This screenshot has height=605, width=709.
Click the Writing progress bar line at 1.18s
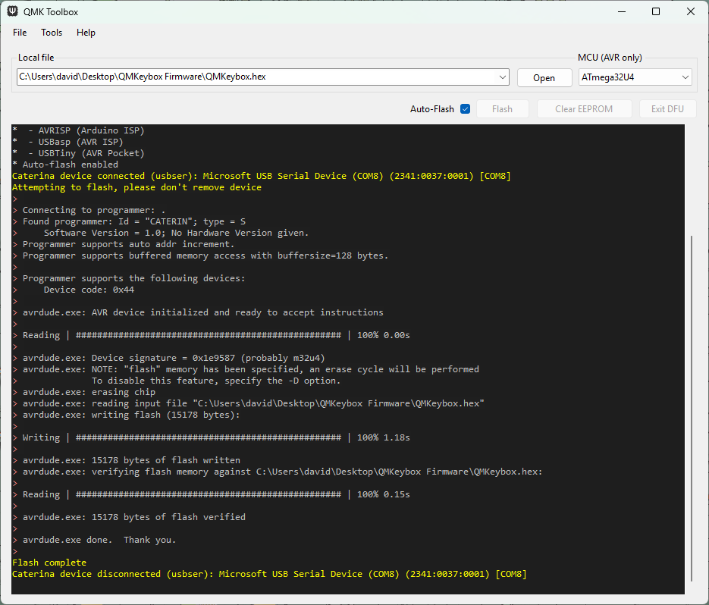pyautogui.click(x=216, y=437)
